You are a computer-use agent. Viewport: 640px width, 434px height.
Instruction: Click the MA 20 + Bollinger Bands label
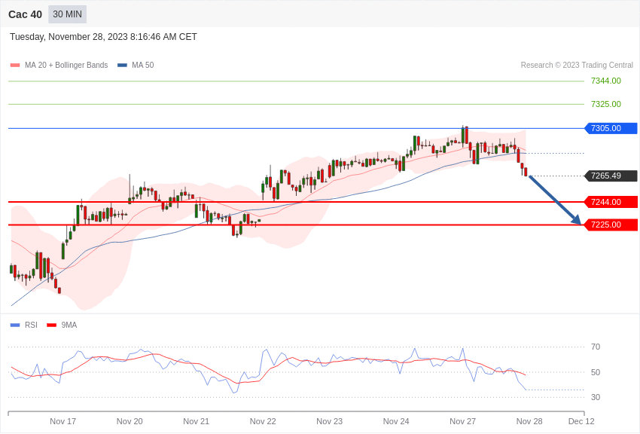[66, 65]
